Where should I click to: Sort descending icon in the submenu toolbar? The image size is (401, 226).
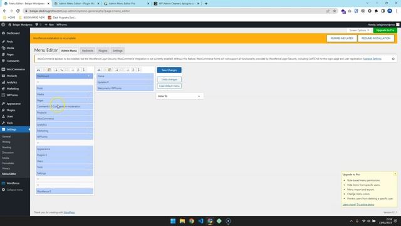[x=139, y=70]
